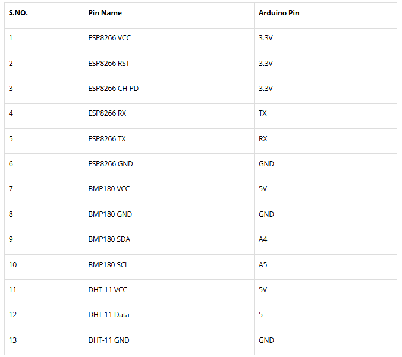Select the "ESP8266 GND" cell
The image size is (402, 357).
click(x=110, y=164)
